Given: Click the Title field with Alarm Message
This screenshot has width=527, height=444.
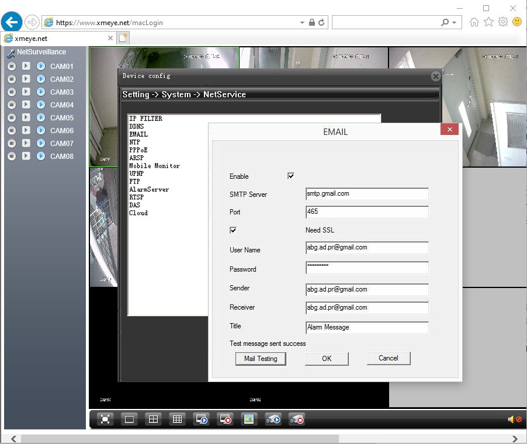Looking at the screenshot, I should 367,327.
